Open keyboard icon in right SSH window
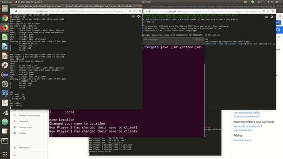 pyautogui.click(x=266, y=17)
